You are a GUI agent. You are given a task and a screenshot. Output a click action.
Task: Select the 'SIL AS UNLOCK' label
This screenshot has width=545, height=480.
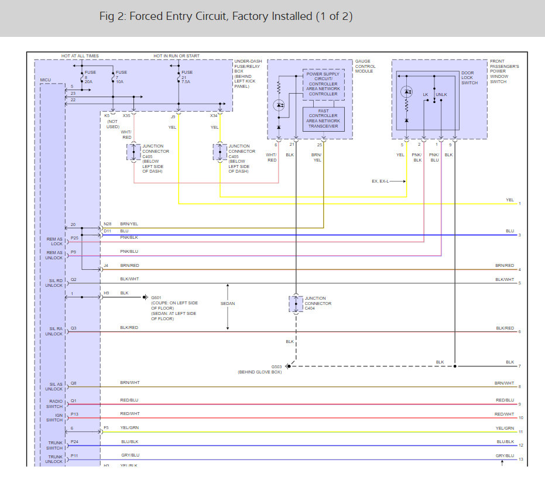tap(54, 386)
